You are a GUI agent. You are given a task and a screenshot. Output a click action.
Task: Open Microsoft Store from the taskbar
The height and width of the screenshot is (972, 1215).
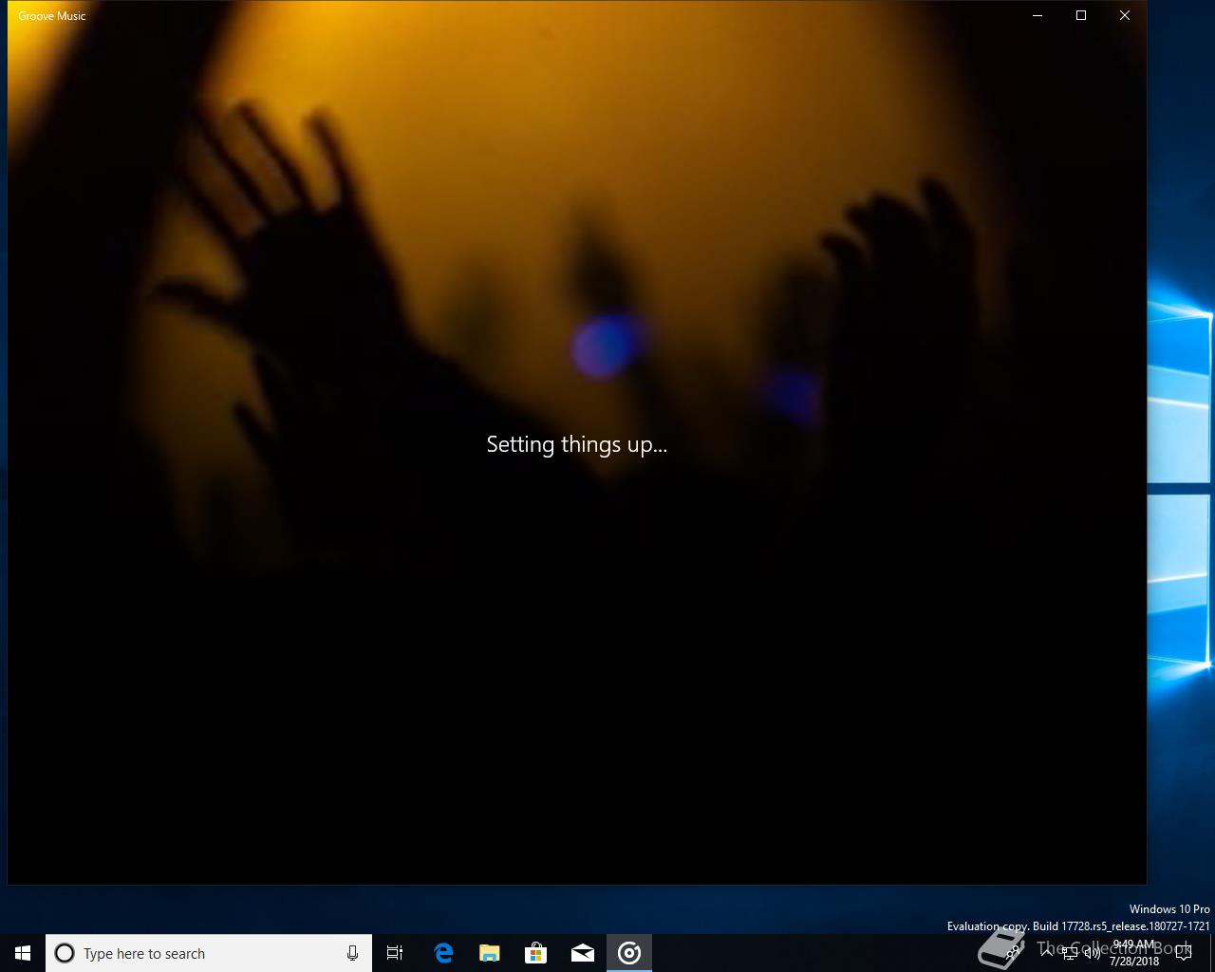[536, 953]
